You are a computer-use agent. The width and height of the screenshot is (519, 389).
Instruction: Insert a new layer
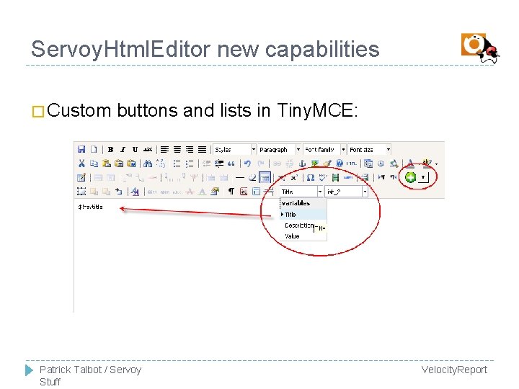[81, 191]
